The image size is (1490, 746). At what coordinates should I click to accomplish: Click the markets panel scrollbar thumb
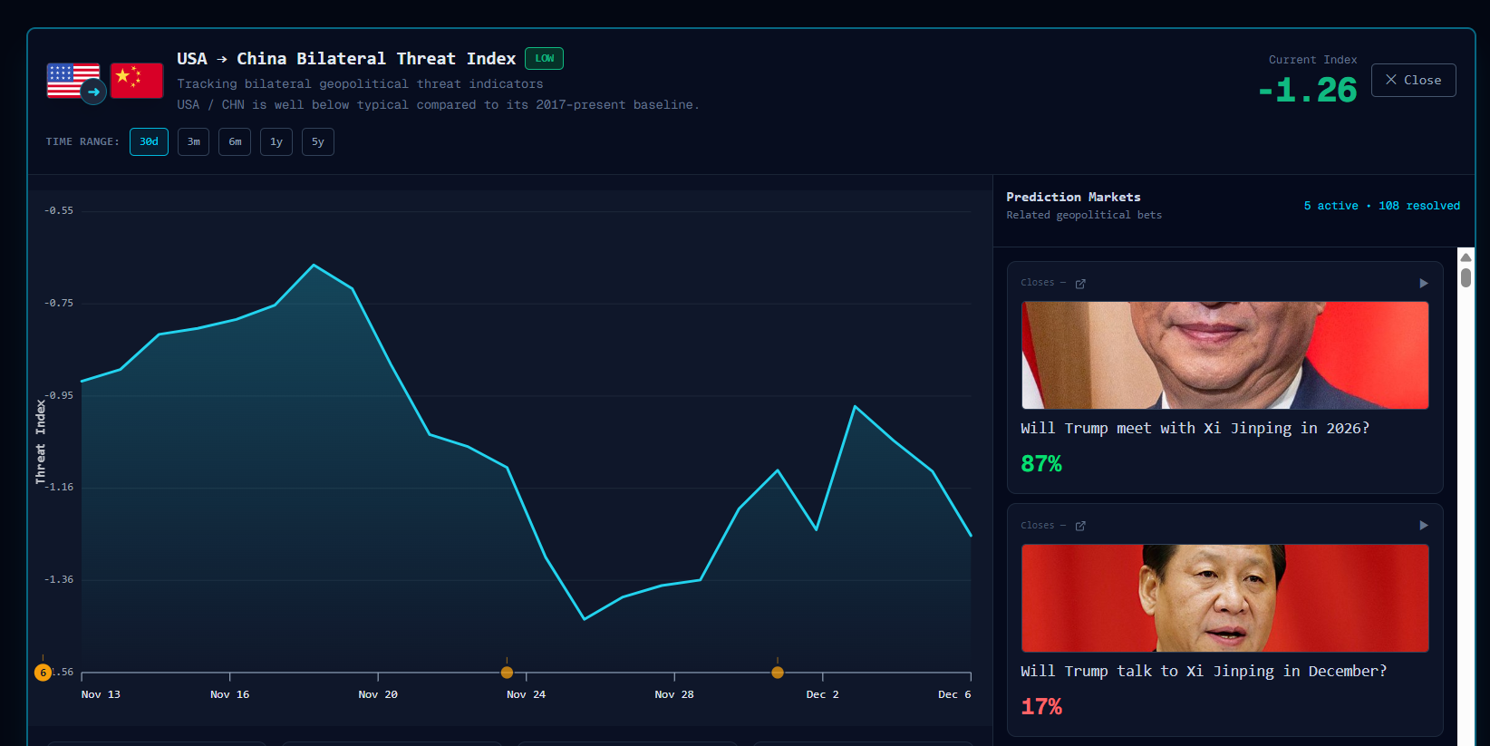pos(1466,277)
